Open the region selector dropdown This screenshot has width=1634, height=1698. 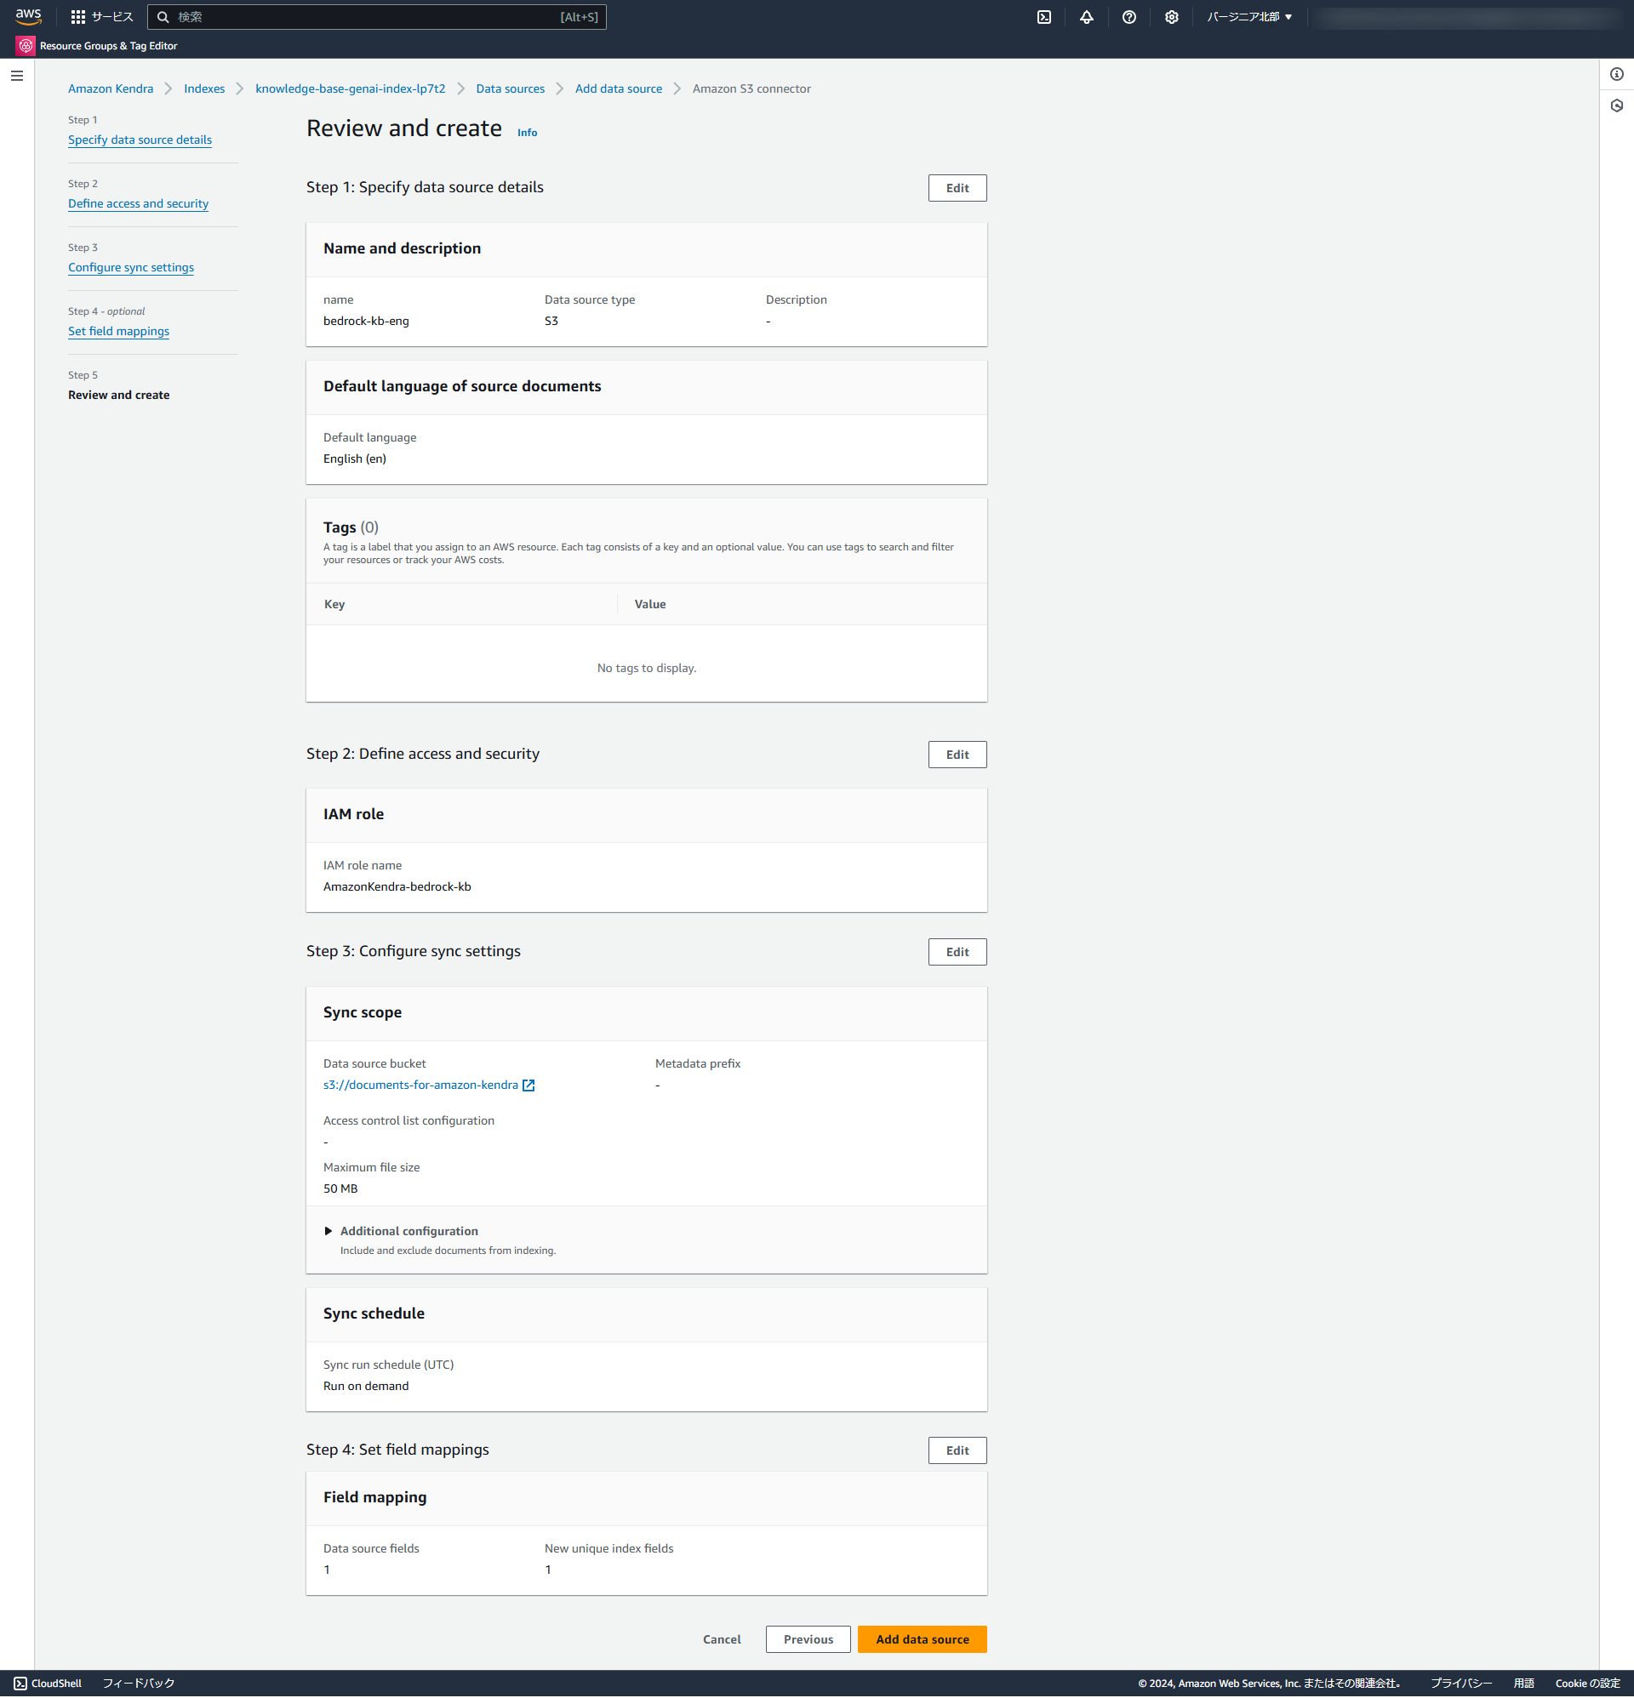coord(1249,16)
